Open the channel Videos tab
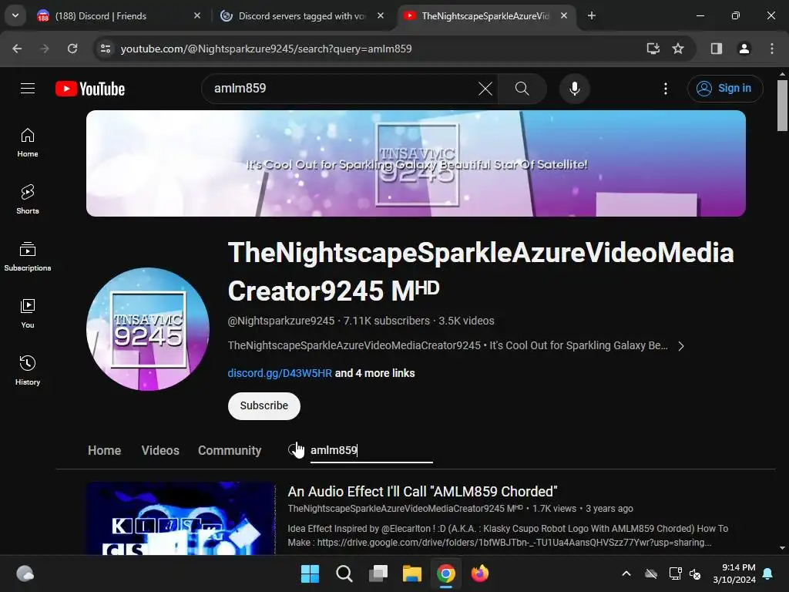Image resolution: width=789 pixels, height=592 pixels. point(160,450)
